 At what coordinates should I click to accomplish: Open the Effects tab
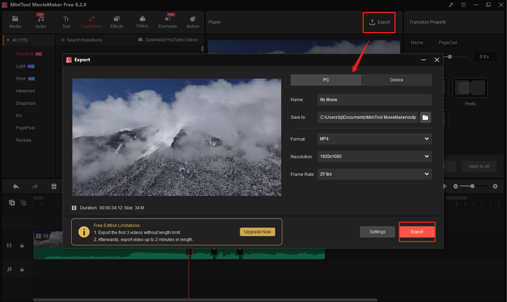(x=117, y=22)
